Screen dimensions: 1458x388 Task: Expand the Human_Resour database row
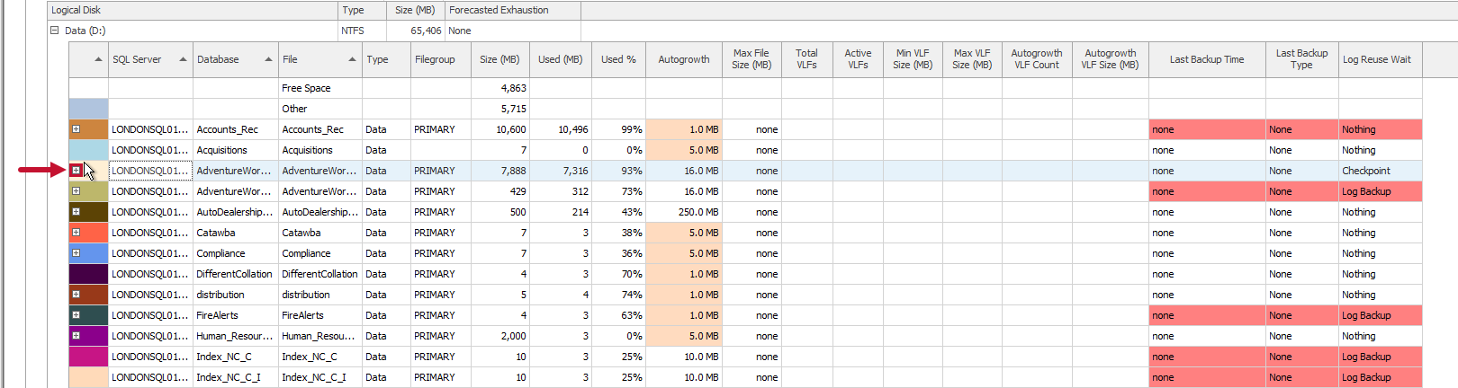point(76,336)
